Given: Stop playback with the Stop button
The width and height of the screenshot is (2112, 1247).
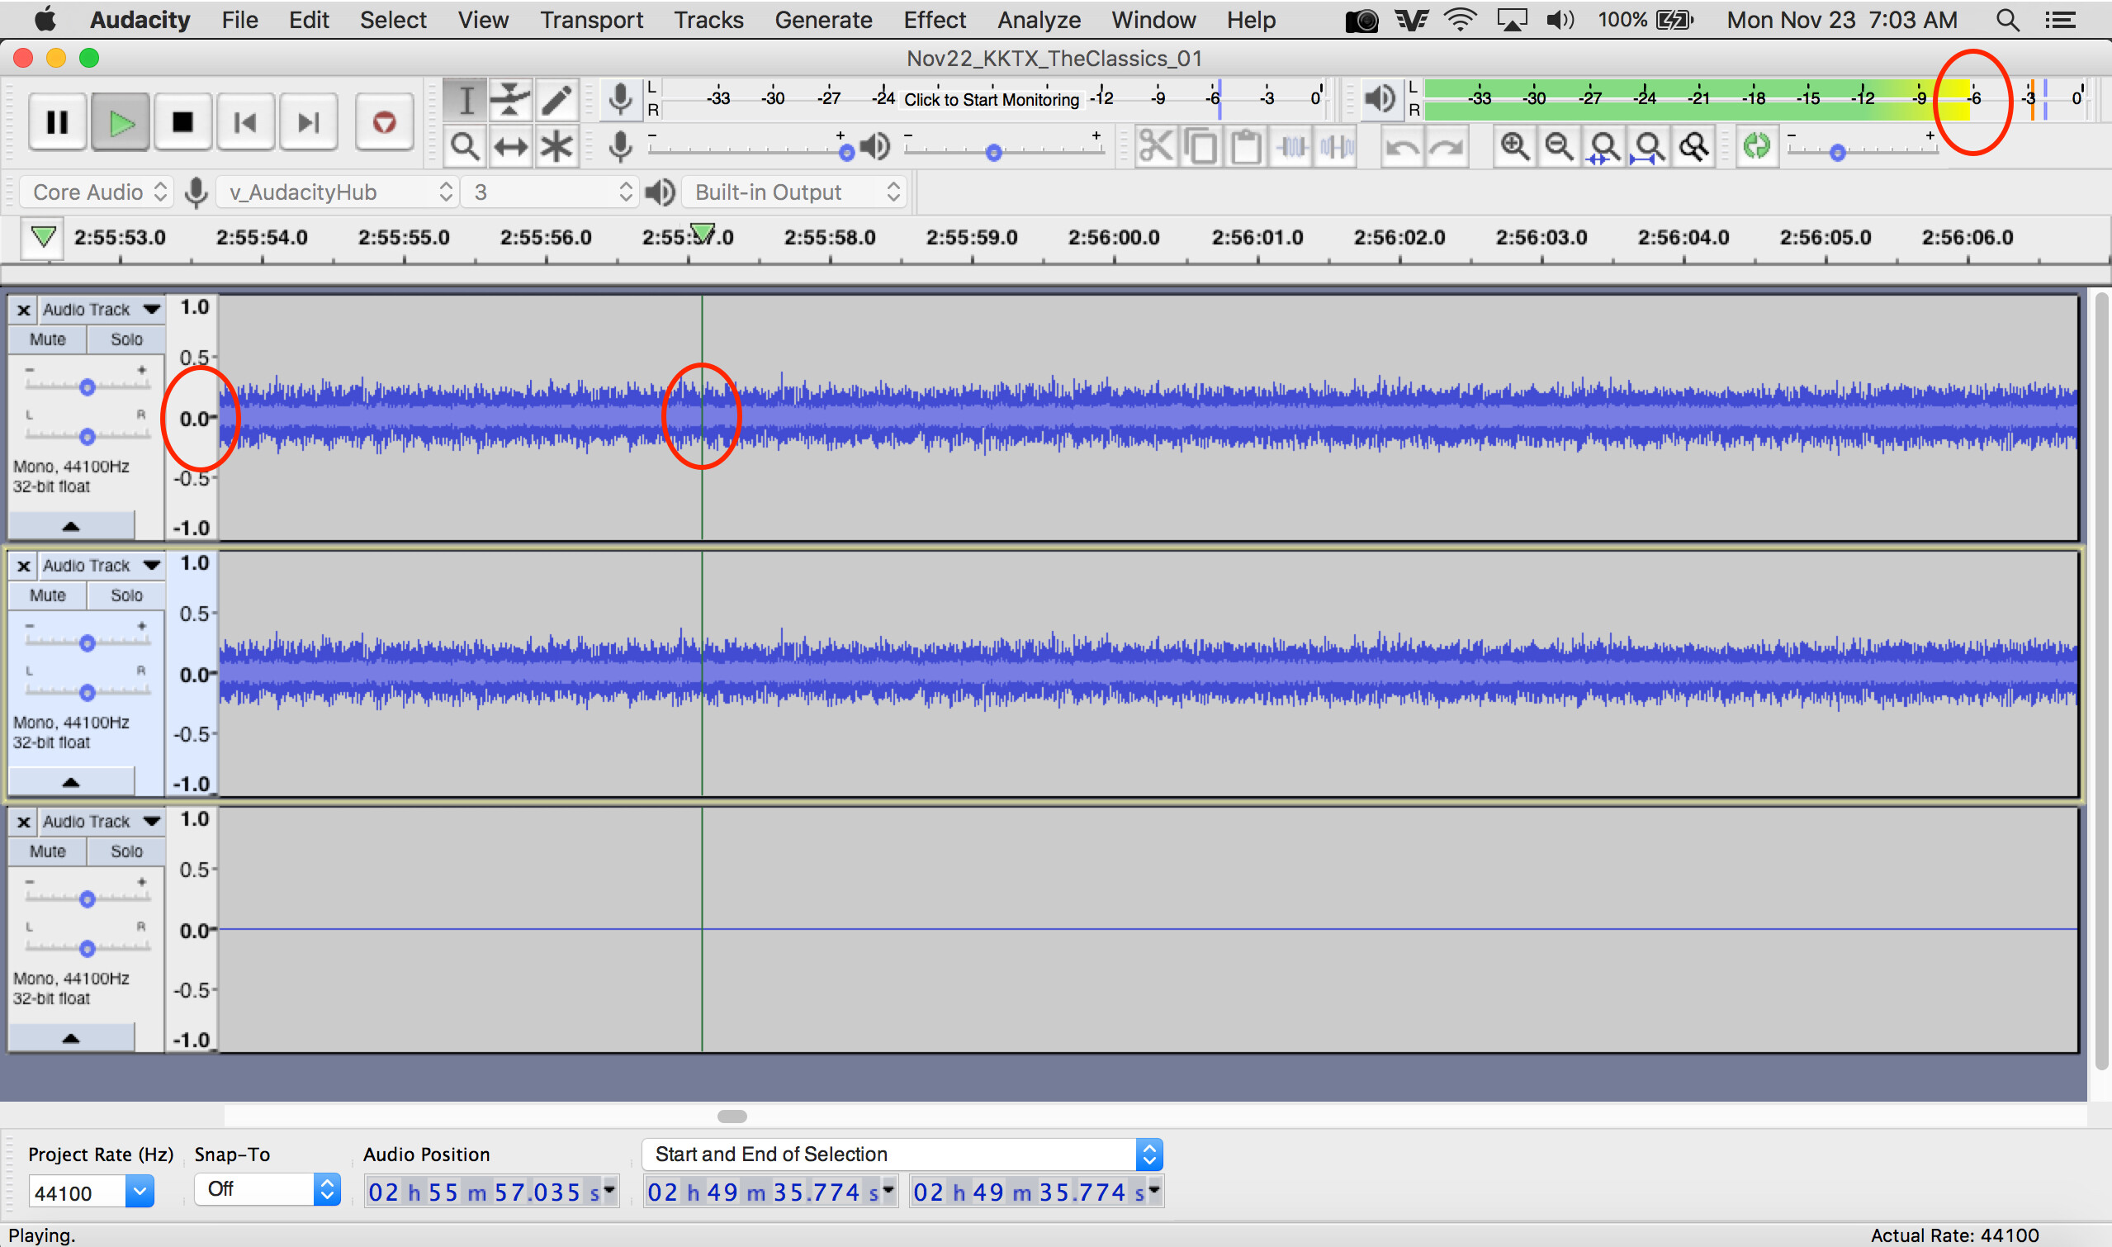Looking at the screenshot, I should point(182,123).
